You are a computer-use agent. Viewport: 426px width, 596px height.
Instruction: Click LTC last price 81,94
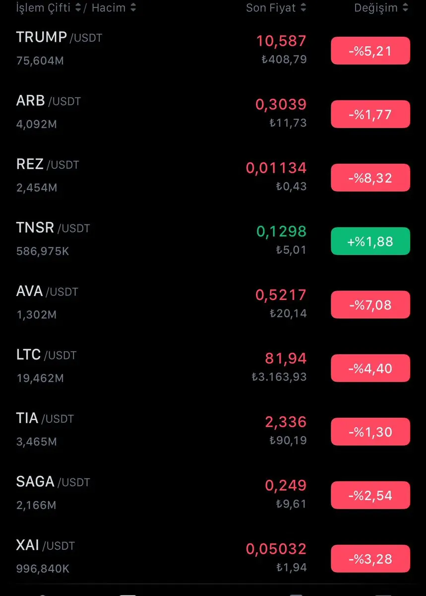point(286,358)
